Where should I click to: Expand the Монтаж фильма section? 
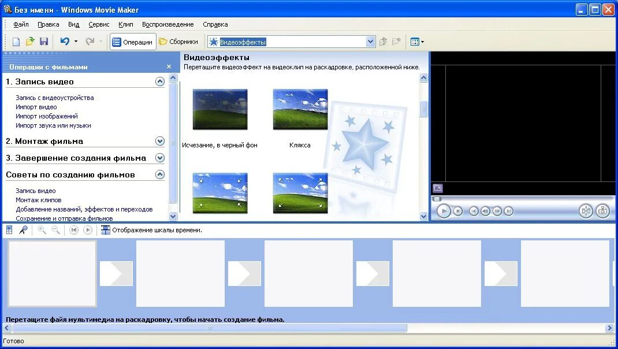coord(160,141)
